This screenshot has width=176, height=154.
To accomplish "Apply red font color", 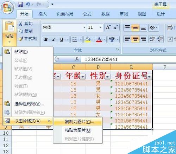I will click(99, 39).
